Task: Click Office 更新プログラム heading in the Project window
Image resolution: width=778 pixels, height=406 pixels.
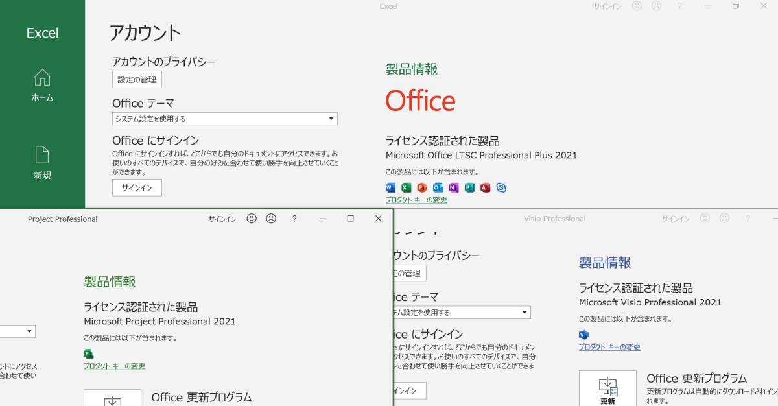Action: click(202, 397)
